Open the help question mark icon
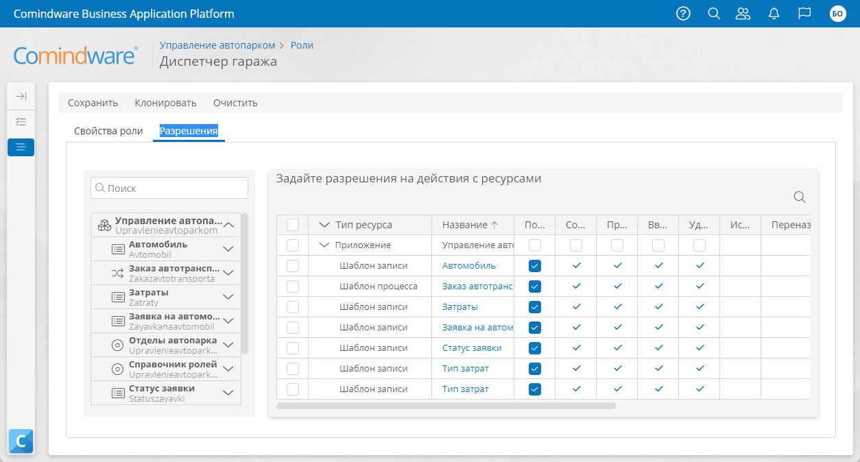The image size is (860, 462). click(x=683, y=14)
